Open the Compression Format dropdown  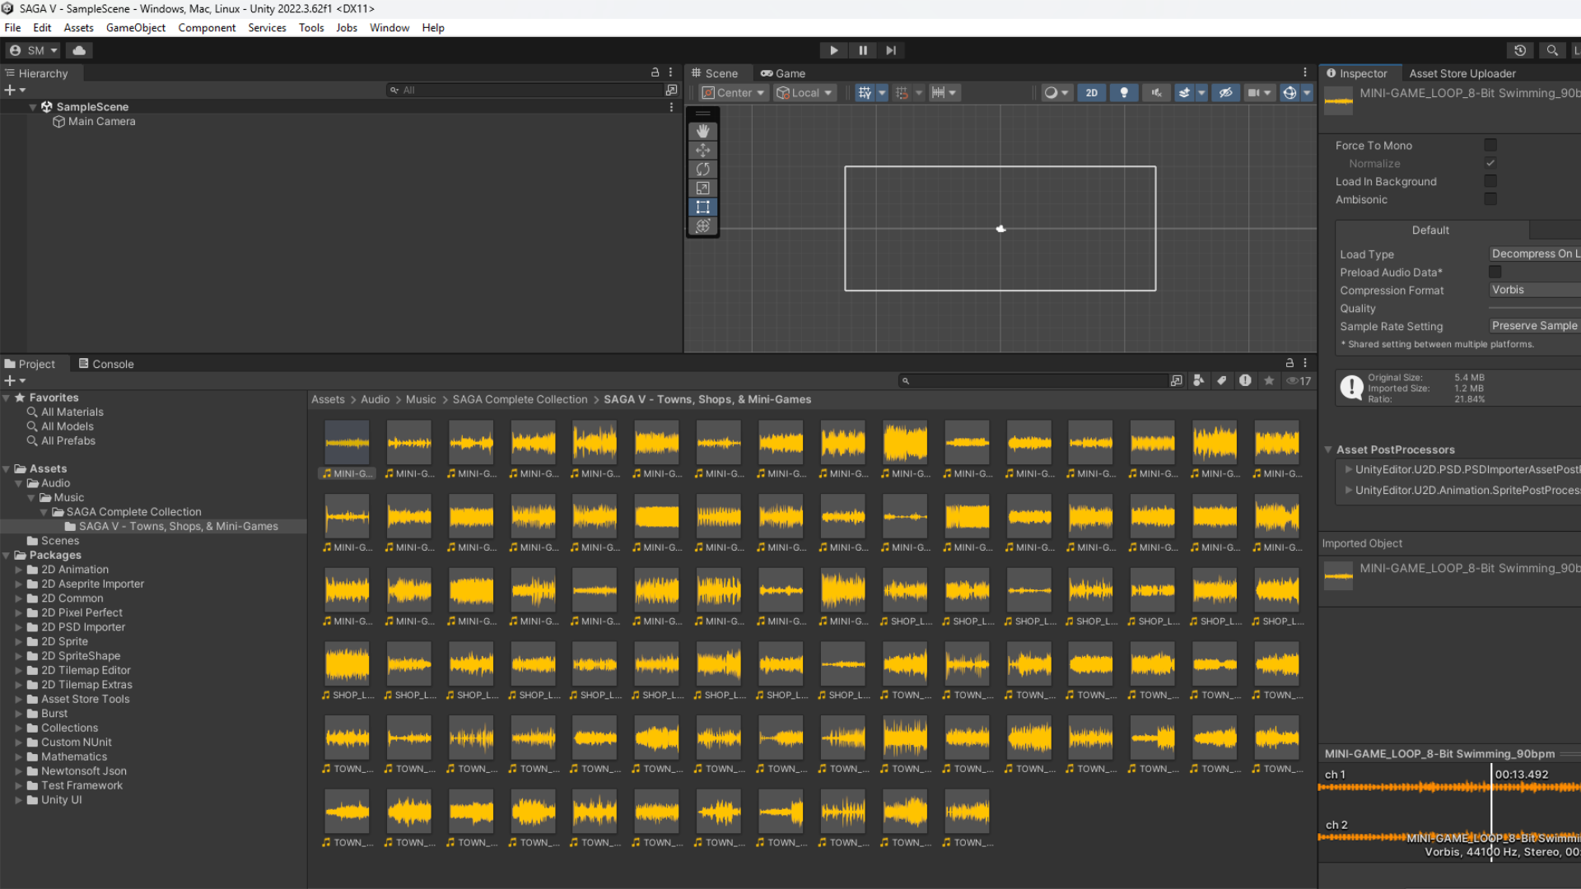point(1534,290)
